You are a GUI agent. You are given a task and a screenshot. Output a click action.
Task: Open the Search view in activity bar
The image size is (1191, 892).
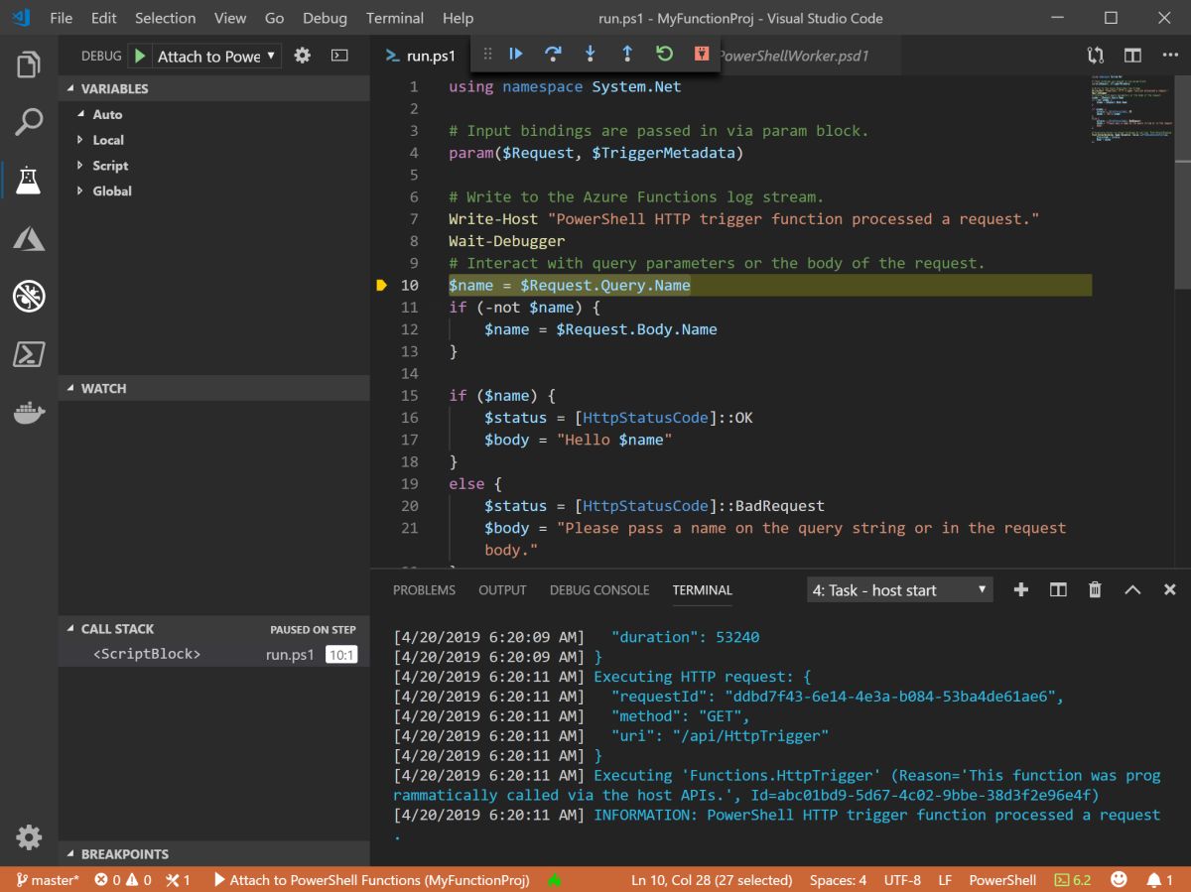pyautogui.click(x=29, y=123)
